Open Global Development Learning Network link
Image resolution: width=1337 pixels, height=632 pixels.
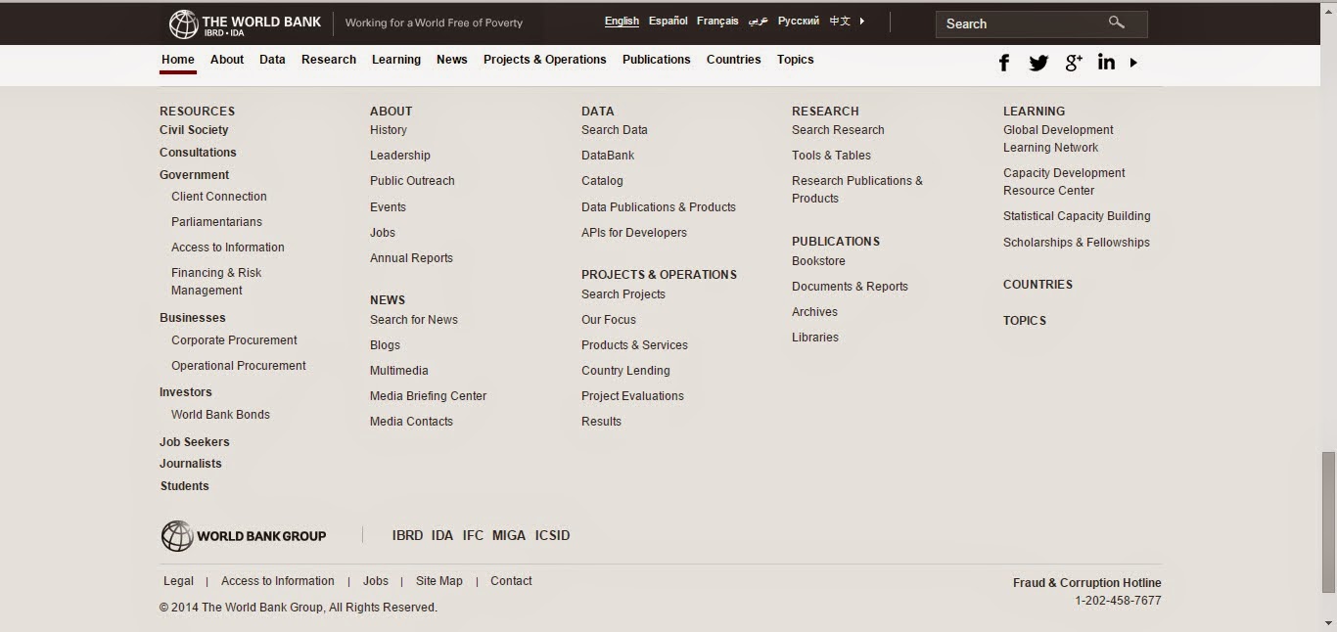click(1058, 139)
